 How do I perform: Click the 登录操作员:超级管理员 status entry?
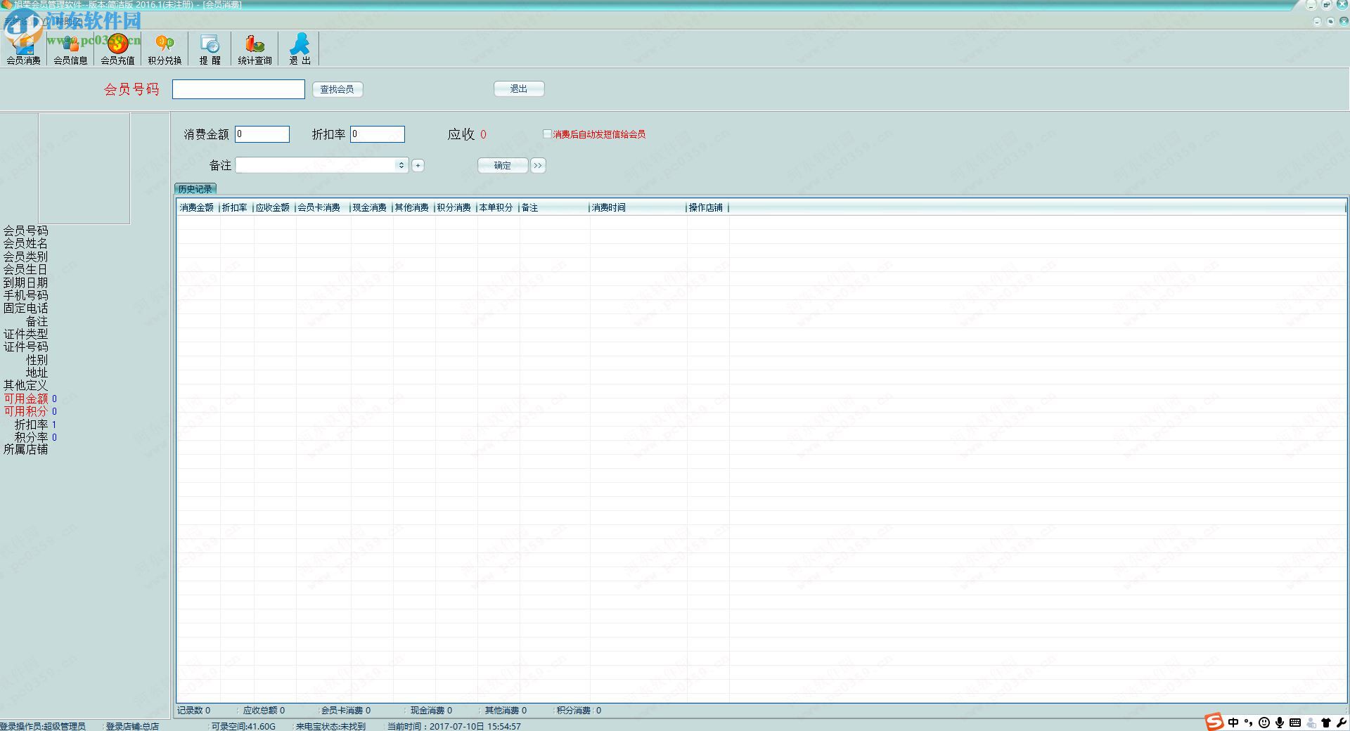pos(43,726)
